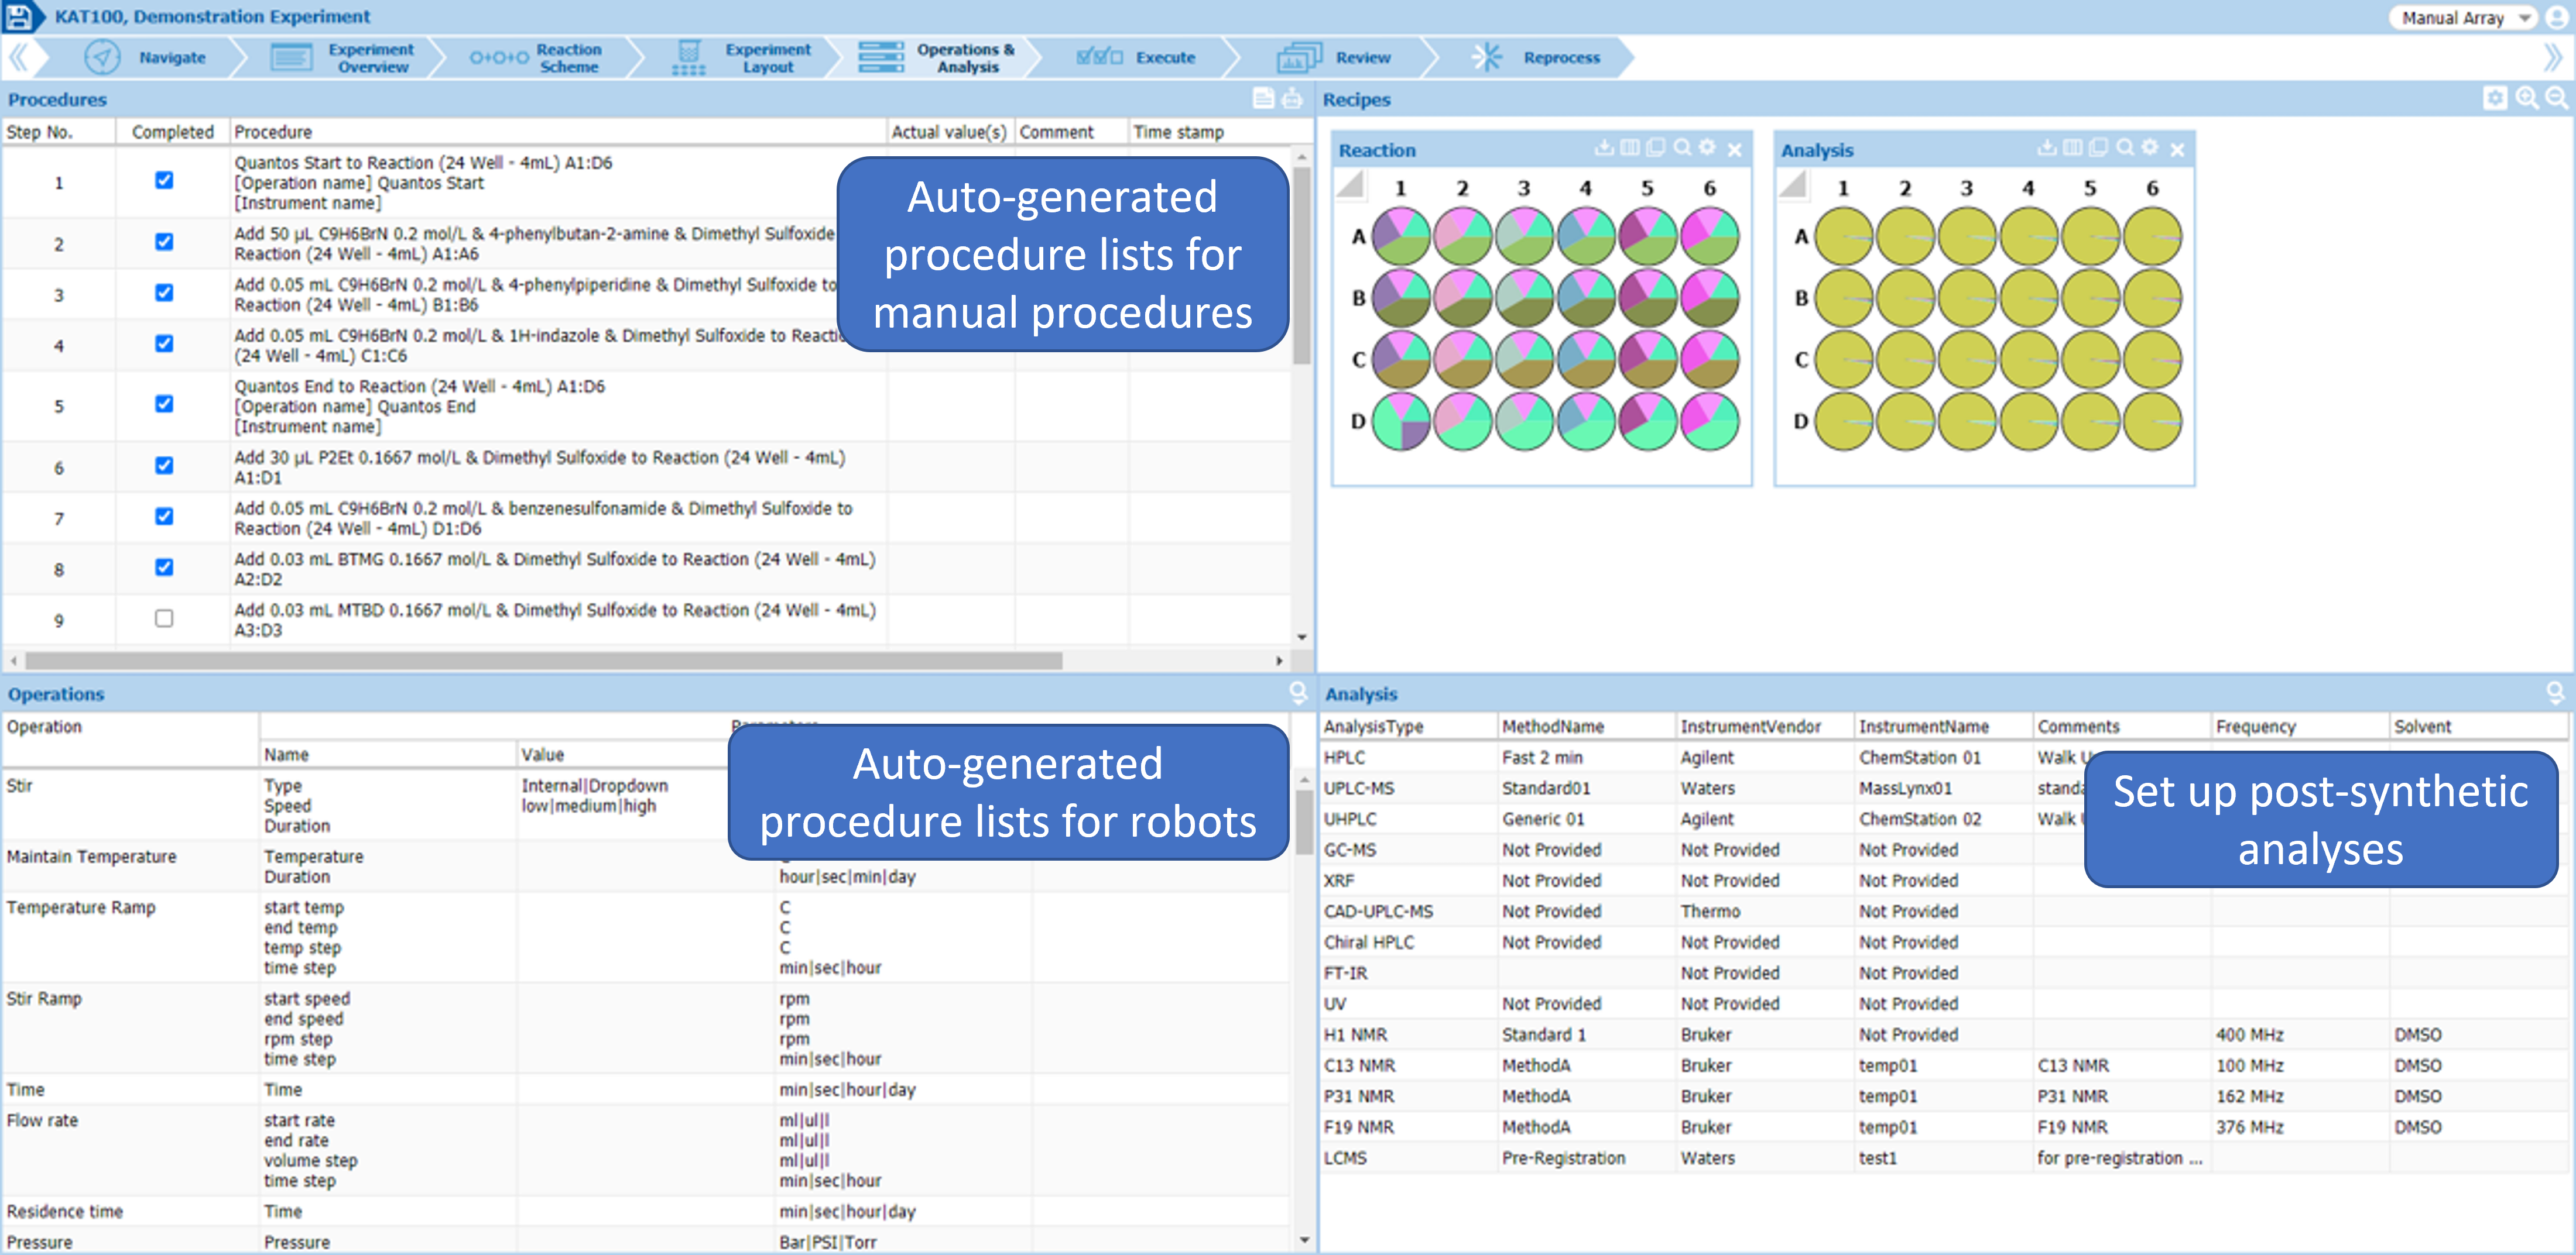Click the save experiment icon
This screenshot has width=2576, height=1255.
(19, 16)
